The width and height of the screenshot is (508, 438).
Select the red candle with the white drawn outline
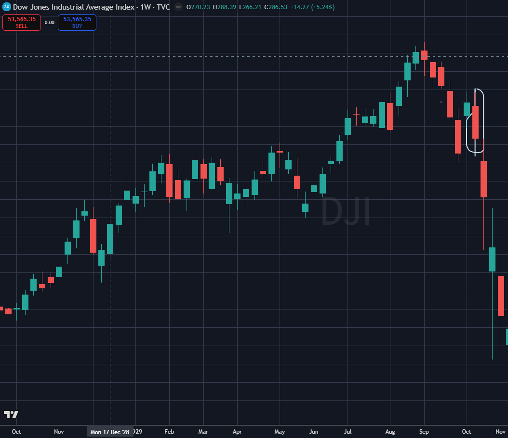coord(475,122)
